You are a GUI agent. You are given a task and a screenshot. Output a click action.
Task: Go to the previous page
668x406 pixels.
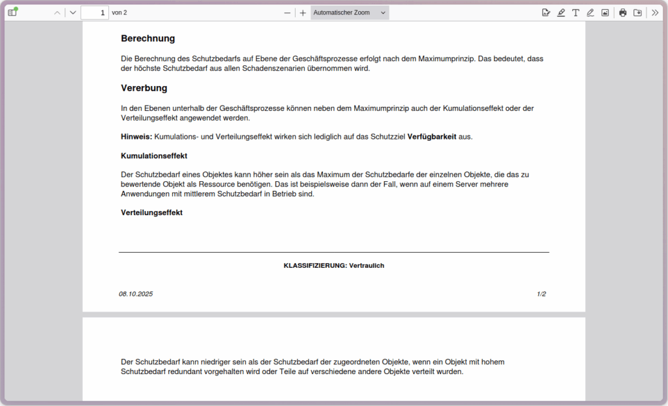pos(57,12)
